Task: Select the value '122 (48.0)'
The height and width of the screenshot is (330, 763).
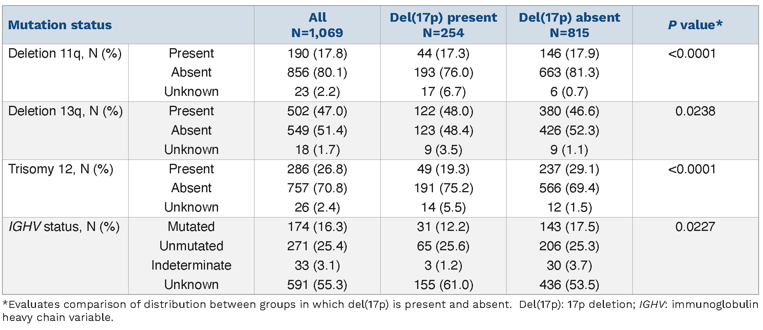Action: 443,111
